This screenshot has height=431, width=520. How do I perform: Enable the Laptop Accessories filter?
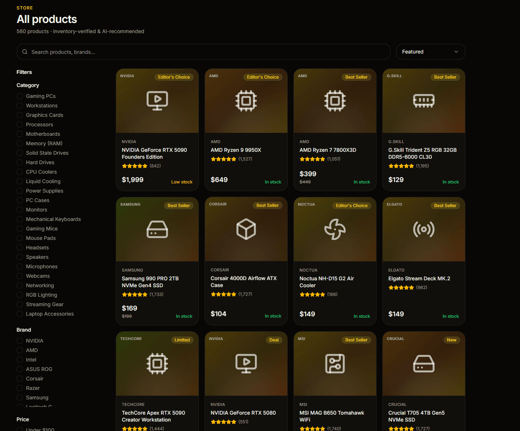(20, 314)
